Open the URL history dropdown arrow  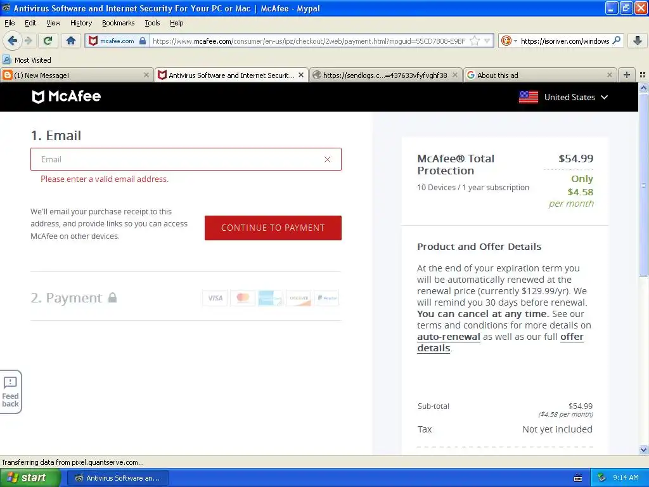pyautogui.click(x=487, y=41)
